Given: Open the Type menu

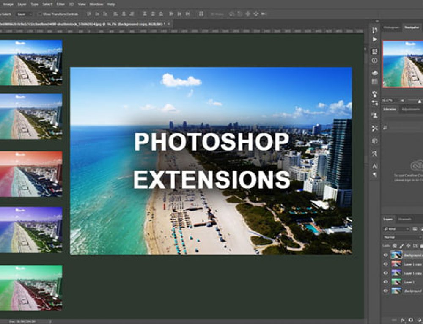Looking at the screenshot, I should pos(34,4).
